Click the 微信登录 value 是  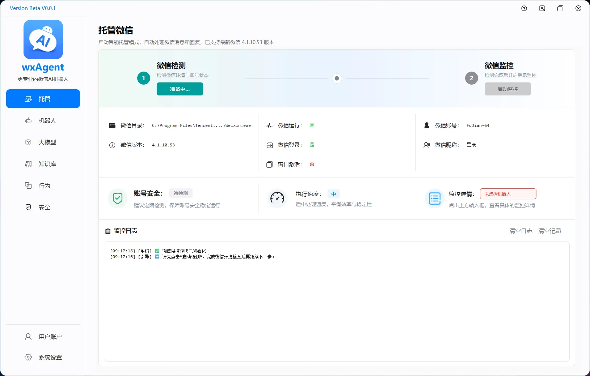[x=312, y=145]
